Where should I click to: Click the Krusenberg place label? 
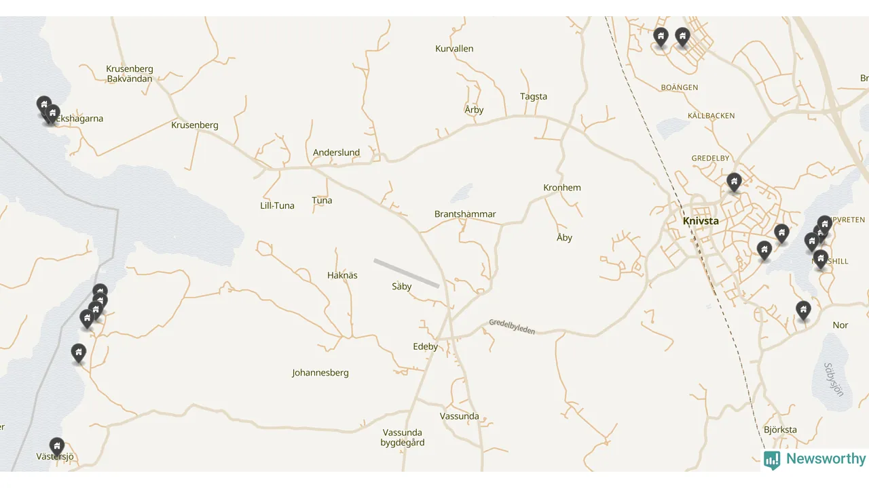[x=195, y=125]
